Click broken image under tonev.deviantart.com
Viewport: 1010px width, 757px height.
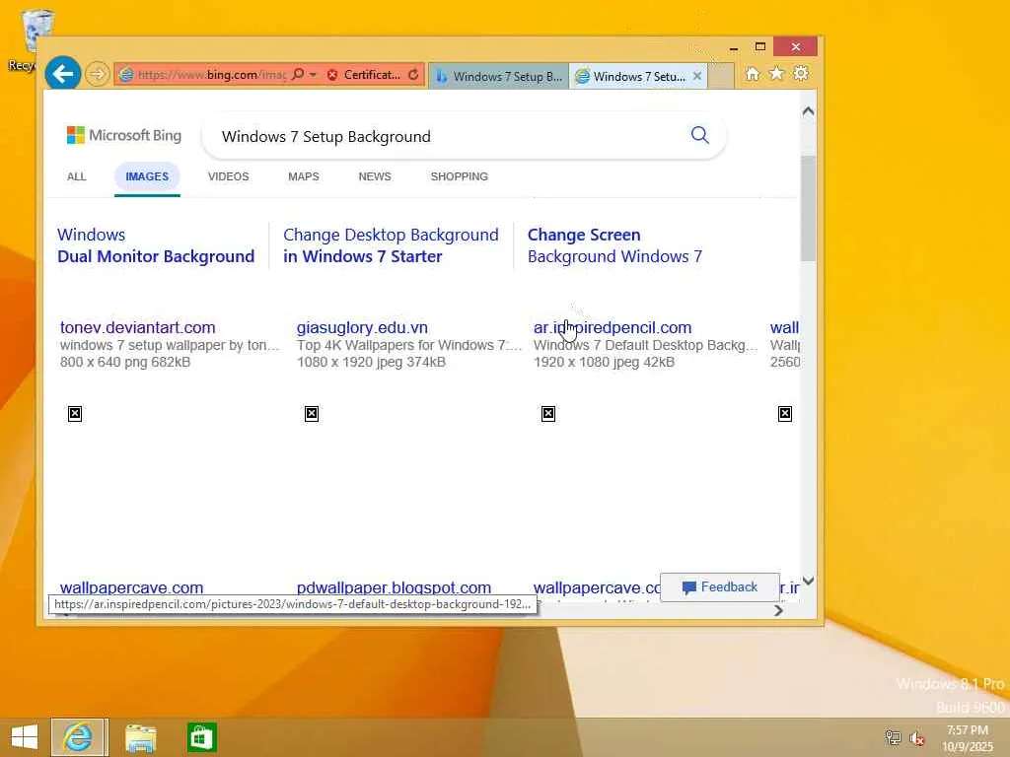(75, 414)
